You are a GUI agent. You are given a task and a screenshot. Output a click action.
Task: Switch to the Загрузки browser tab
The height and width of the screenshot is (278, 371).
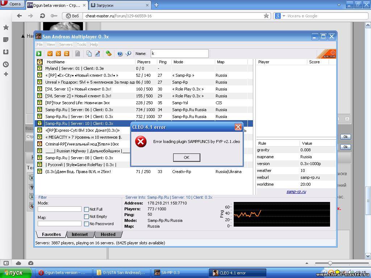pos(120,5)
